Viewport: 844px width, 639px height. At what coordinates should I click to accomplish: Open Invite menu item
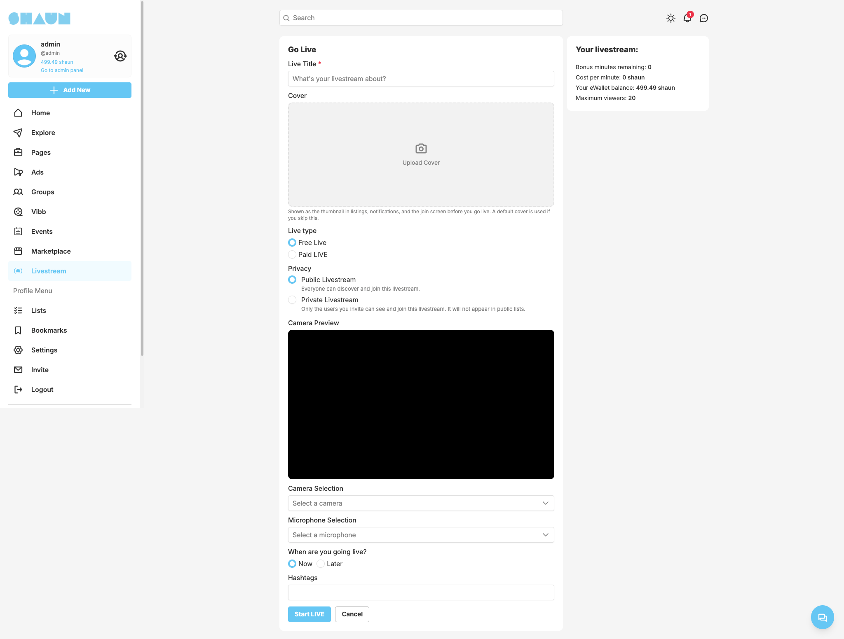pyautogui.click(x=70, y=370)
